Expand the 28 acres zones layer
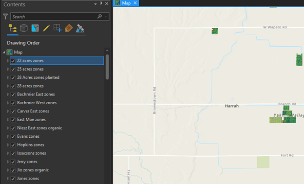 coord(8,86)
